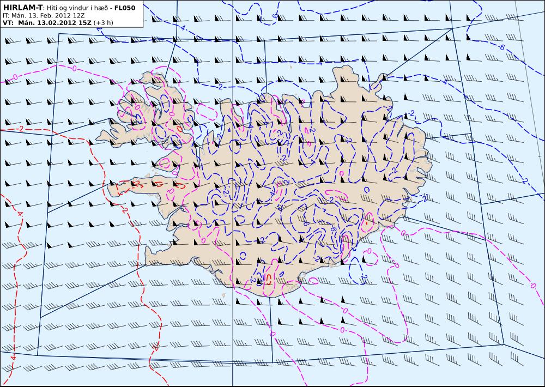Click the (+3 h) forecast offset text
The image size is (545, 387).
pyautogui.click(x=103, y=23)
